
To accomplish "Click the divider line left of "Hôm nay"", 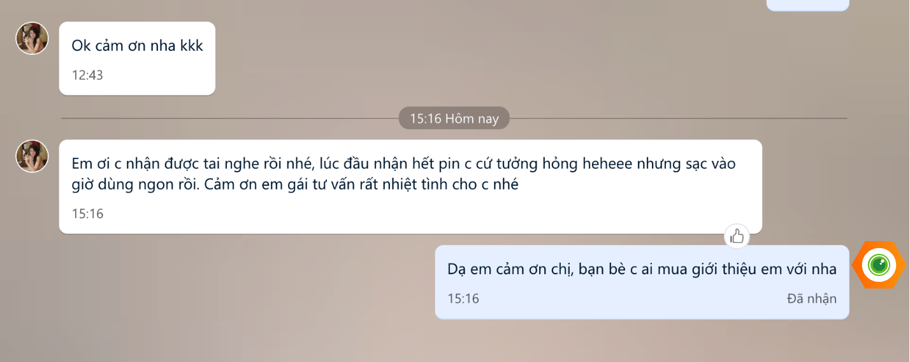I will [229, 118].
